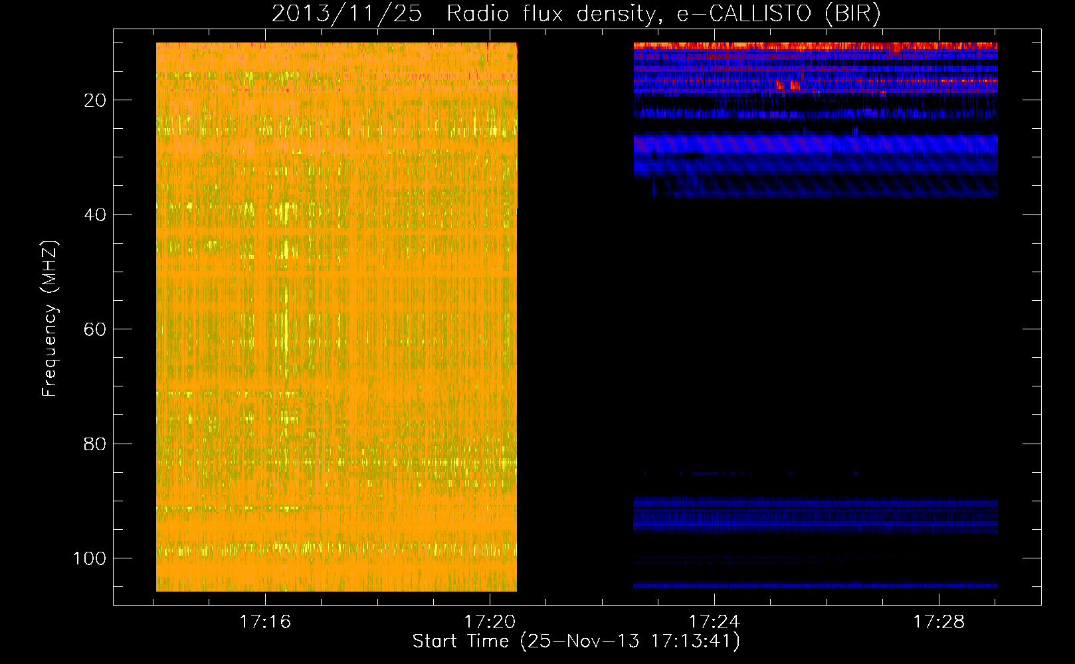Image resolution: width=1075 pixels, height=664 pixels.
Task: Click the plot title 'Radio flux density, e-CALLISTO (BIR)'
Action: pos(663,13)
